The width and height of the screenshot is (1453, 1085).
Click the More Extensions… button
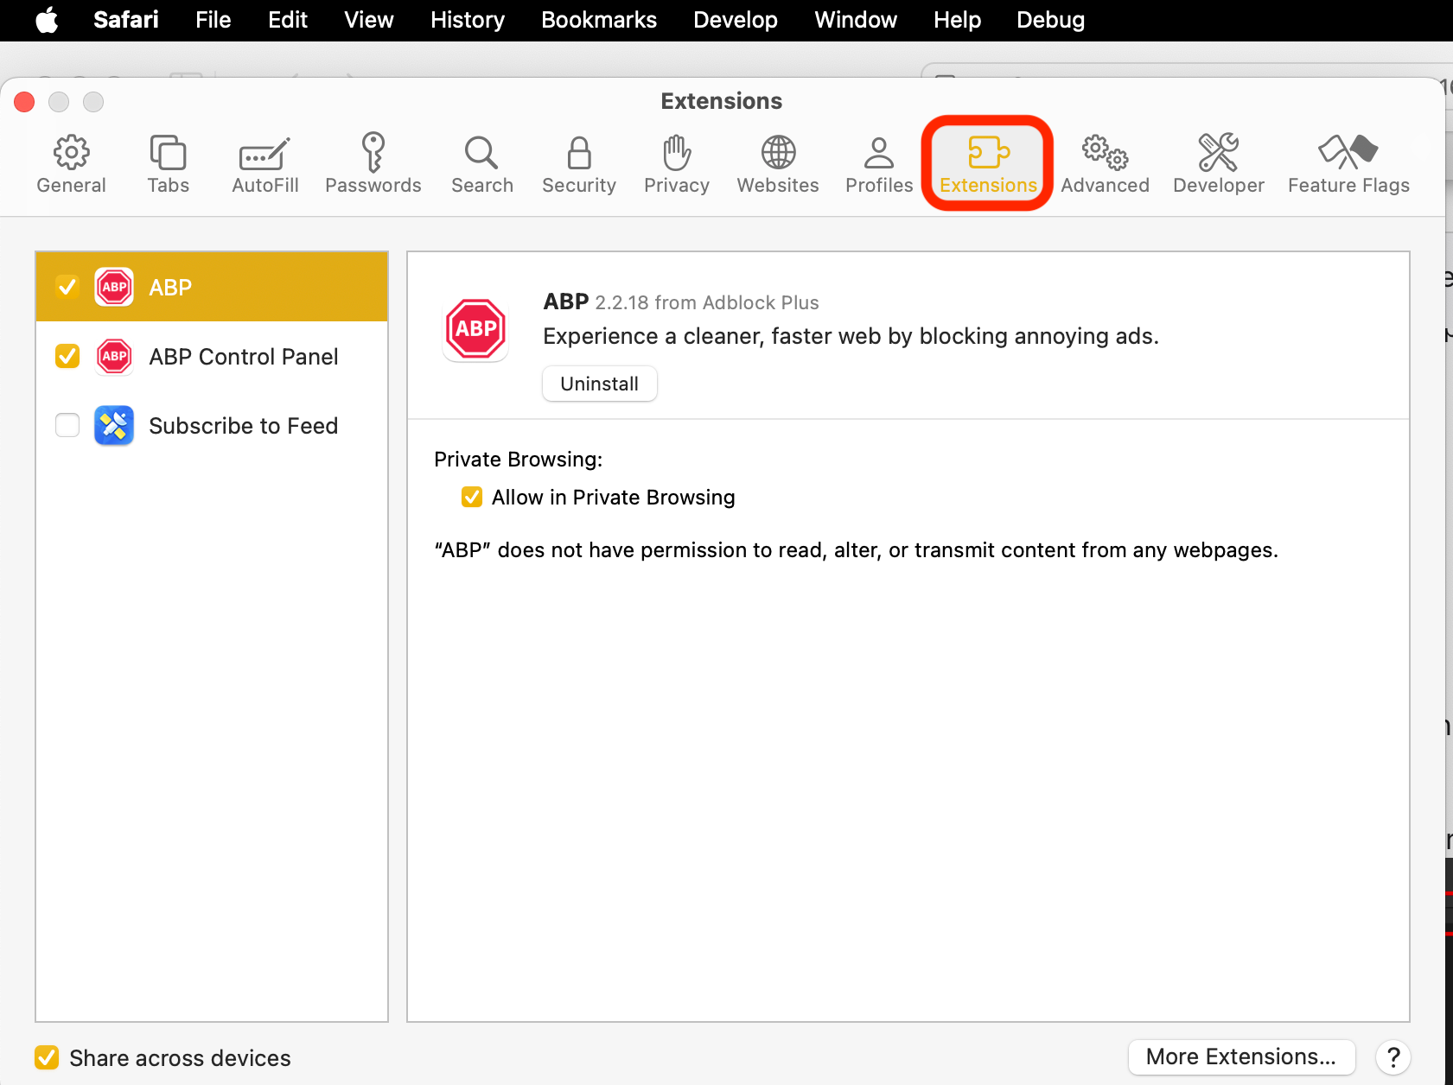1241,1056
